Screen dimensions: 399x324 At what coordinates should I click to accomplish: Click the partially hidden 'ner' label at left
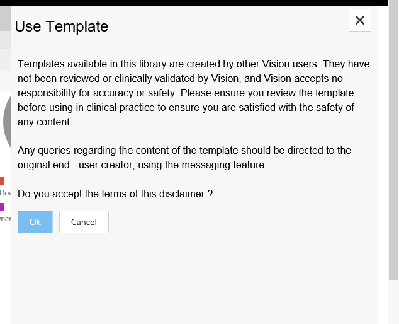[x=5, y=219]
